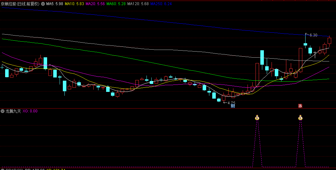Select the 京粮控股(日线.前复权) chart title
The width and height of the screenshot is (336, 170).
[20, 4]
